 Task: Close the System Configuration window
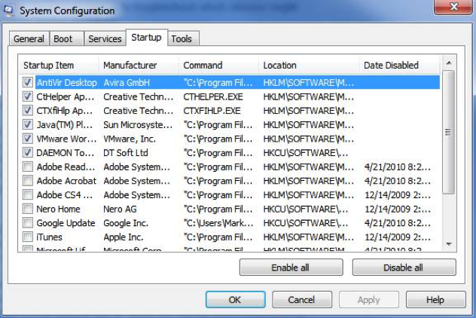453,7
